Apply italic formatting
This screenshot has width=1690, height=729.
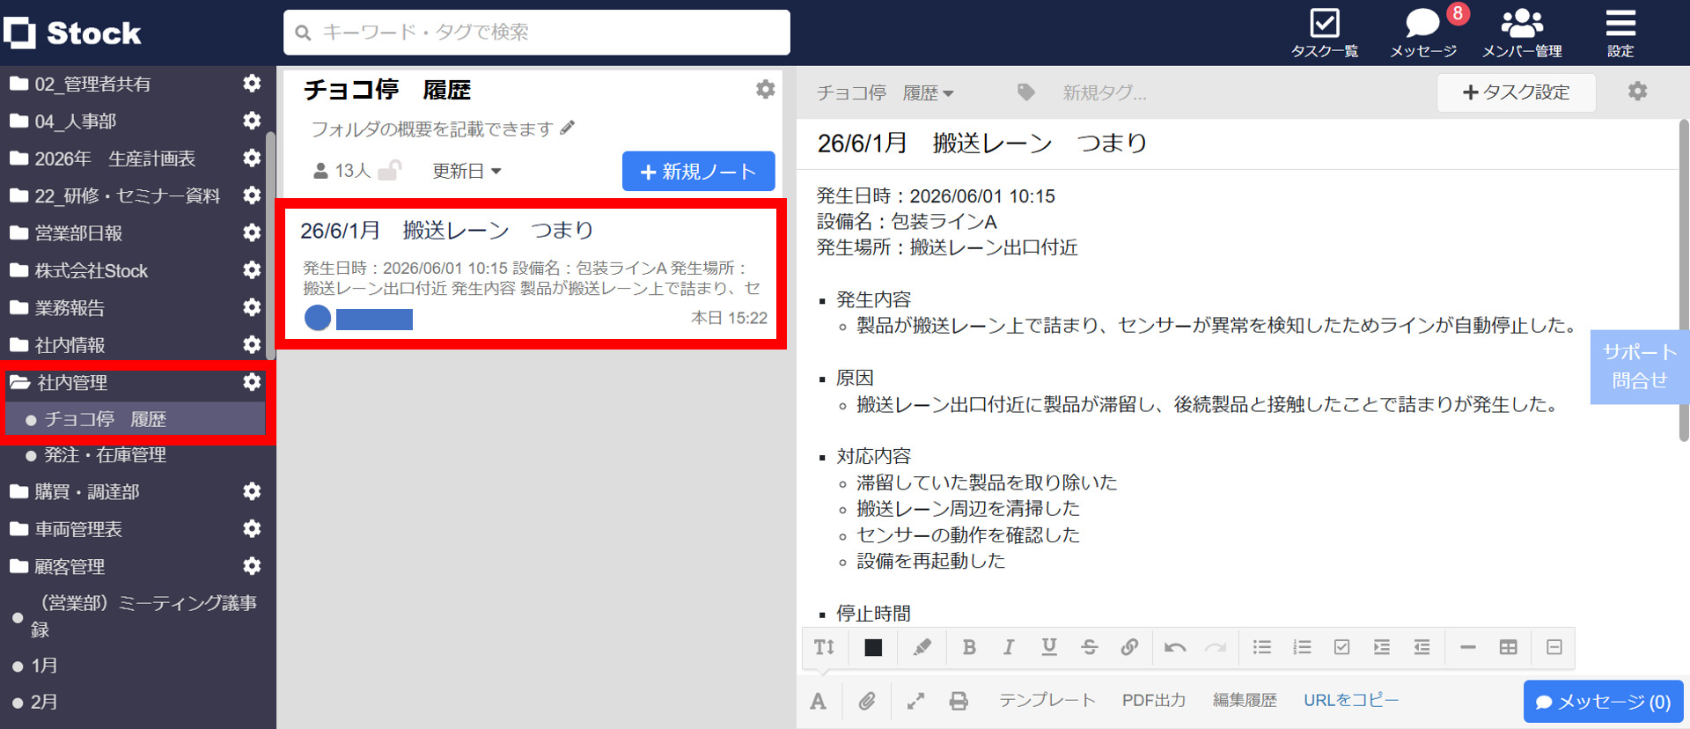pyautogui.click(x=1009, y=647)
